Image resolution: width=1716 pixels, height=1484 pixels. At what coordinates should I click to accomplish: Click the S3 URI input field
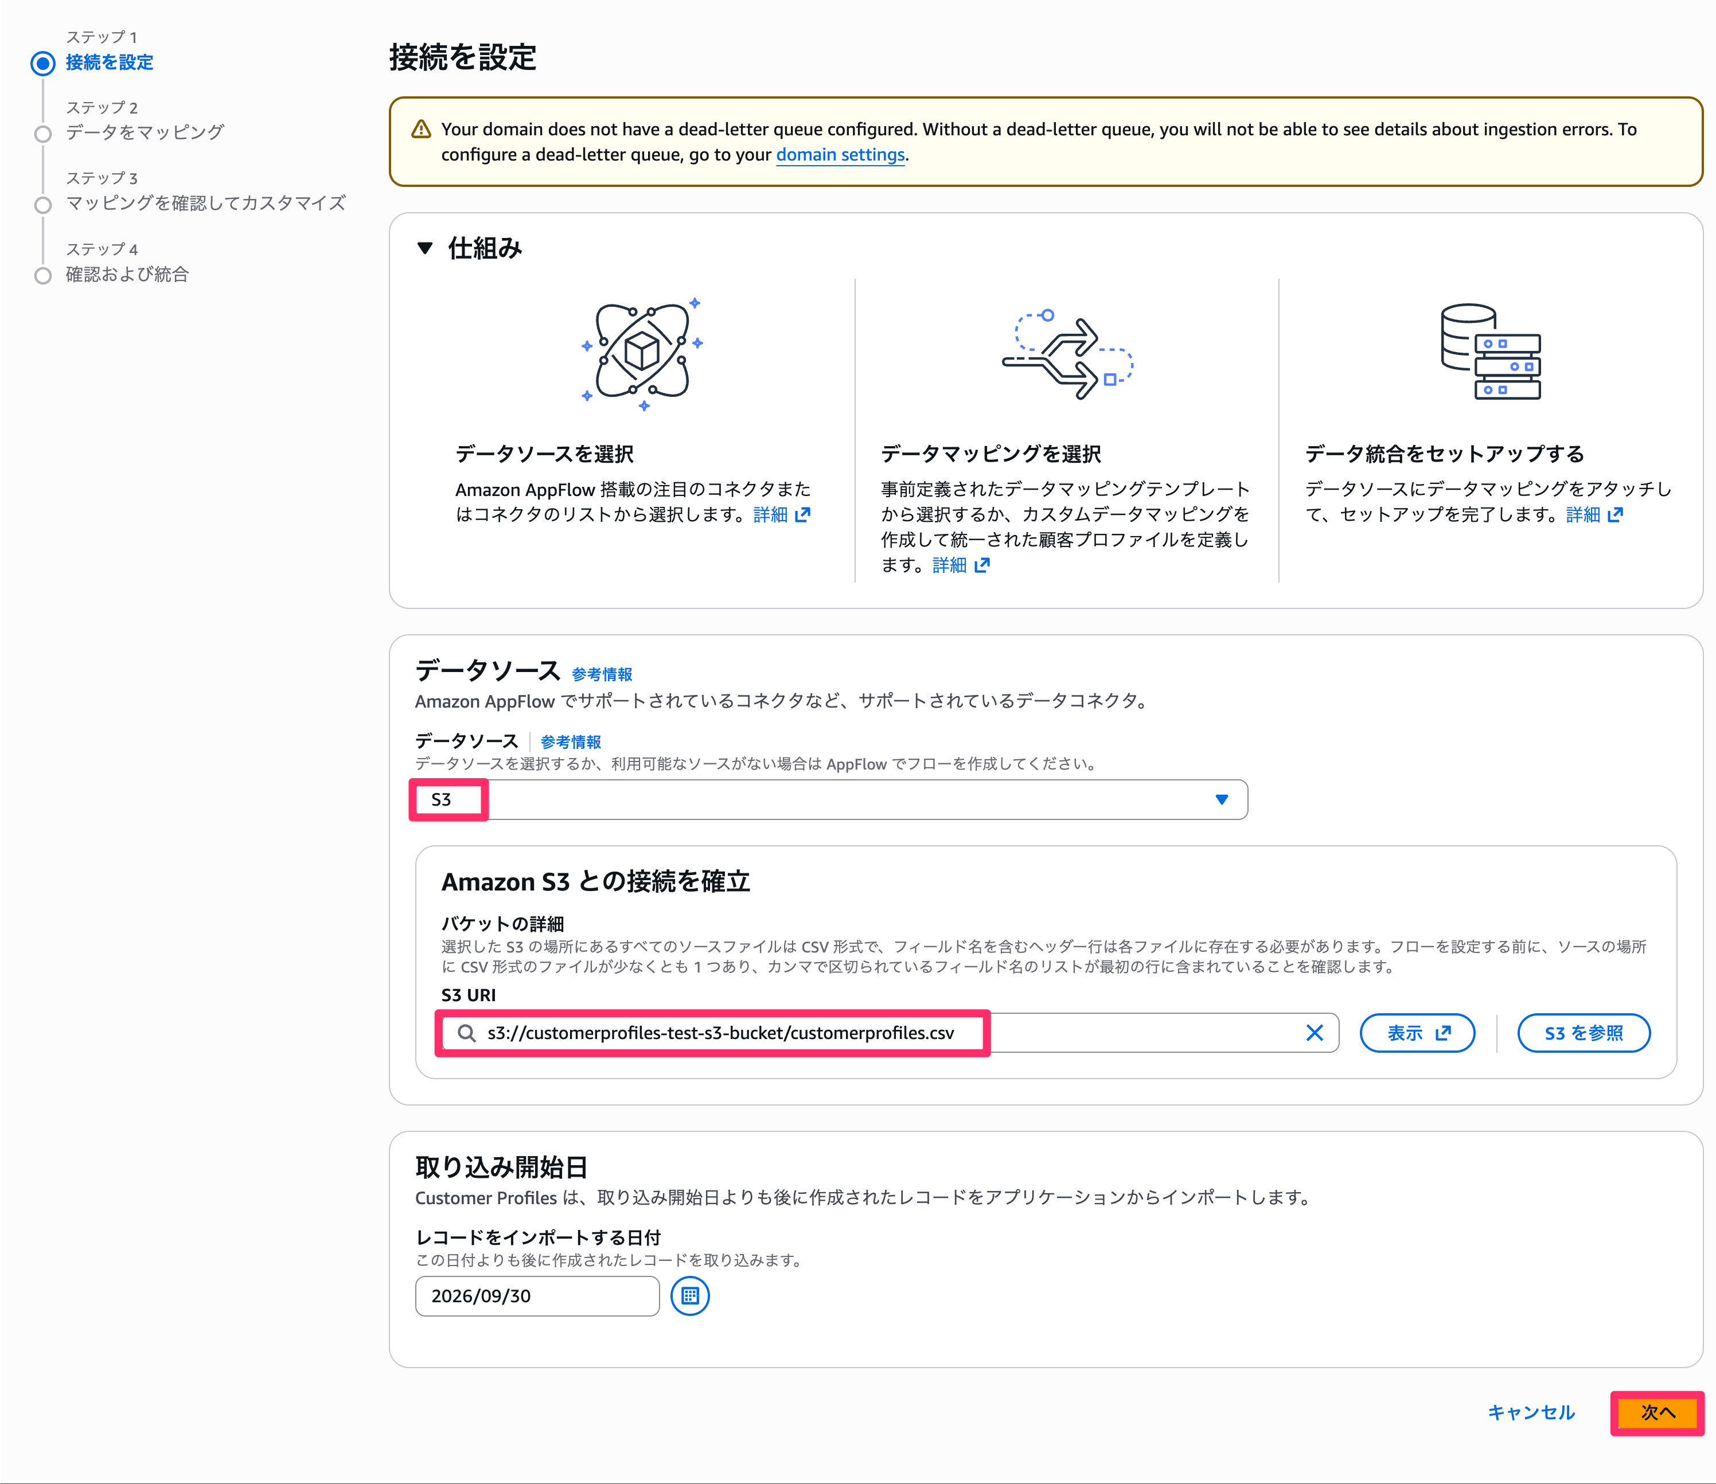click(890, 1033)
